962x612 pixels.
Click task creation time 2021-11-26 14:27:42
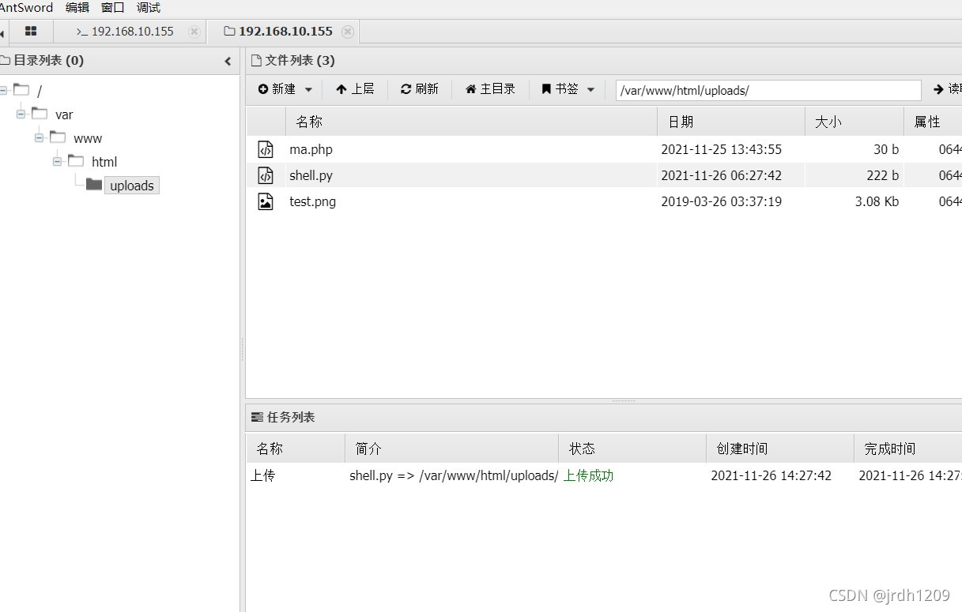pyautogui.click(x=771, y=475)
